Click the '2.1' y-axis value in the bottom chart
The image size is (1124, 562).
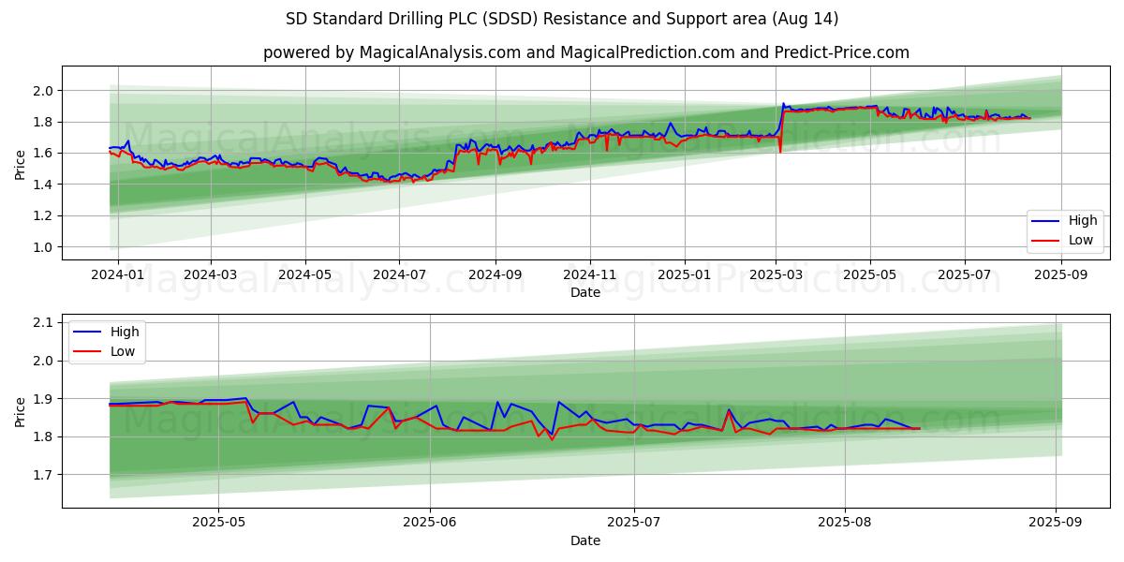coord(45,322)
